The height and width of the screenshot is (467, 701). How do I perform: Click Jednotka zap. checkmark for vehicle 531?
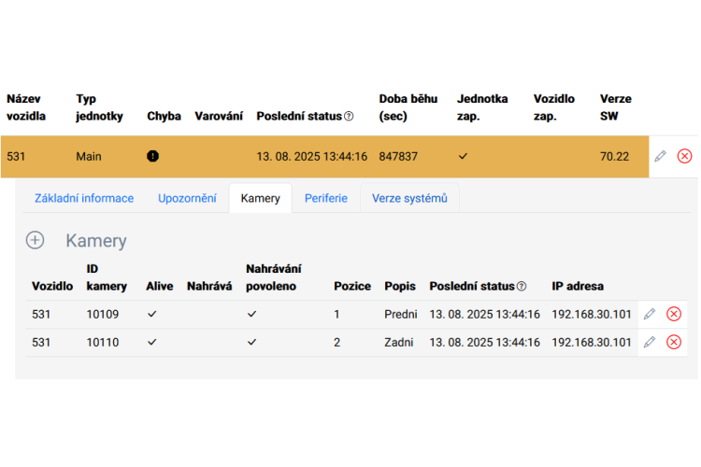coord(464,156)
